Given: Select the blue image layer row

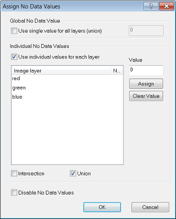Looking at the screenshot, I should [67, 97].
